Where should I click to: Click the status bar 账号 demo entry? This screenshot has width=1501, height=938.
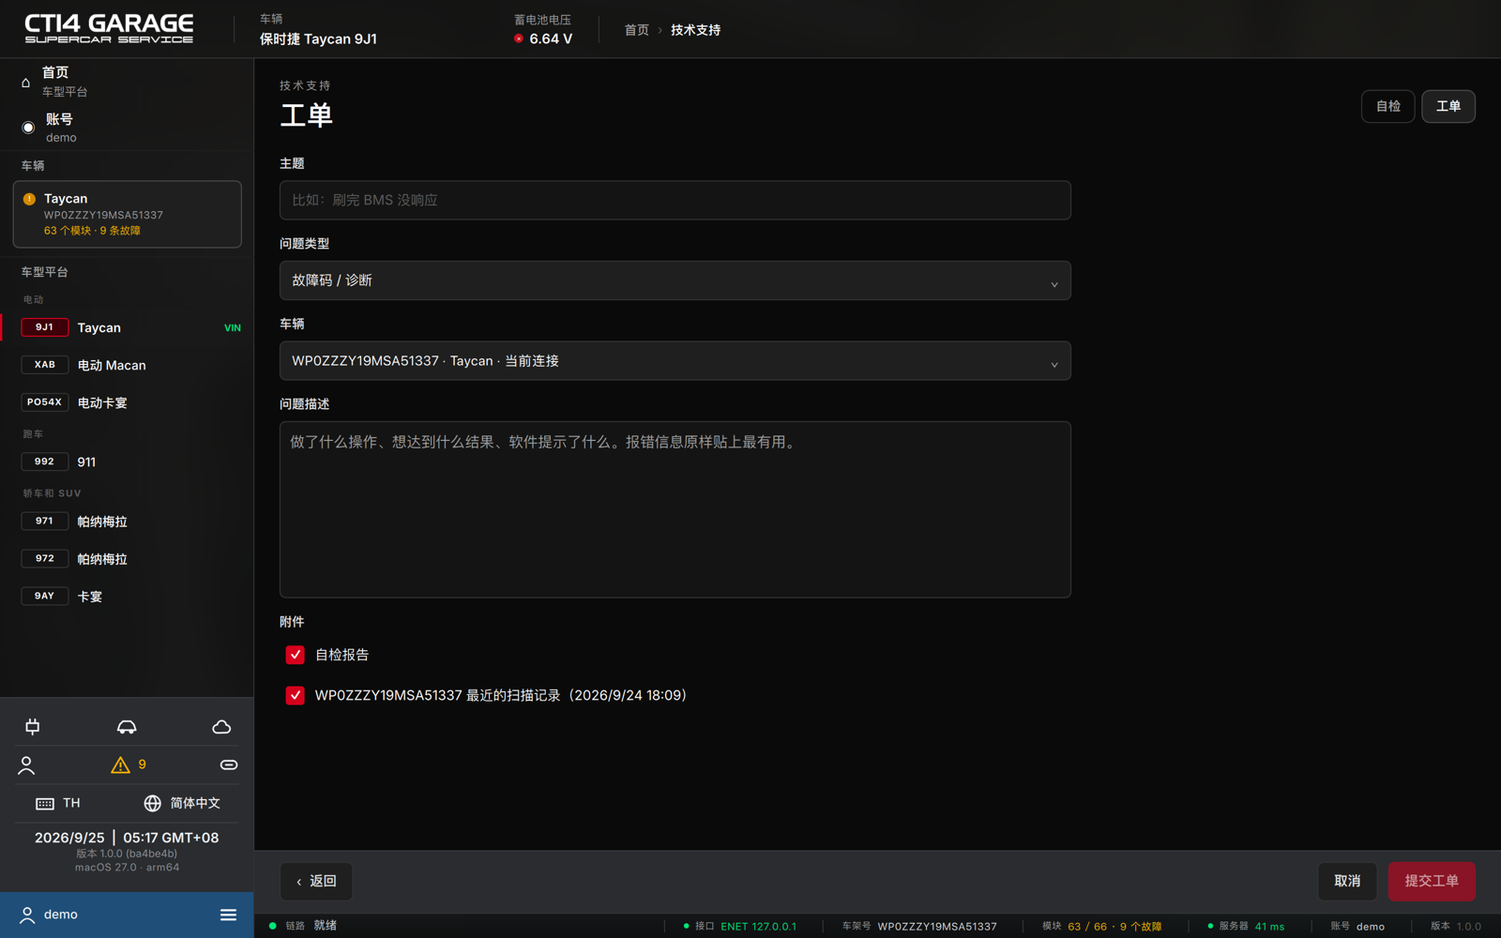point(1357,927)
